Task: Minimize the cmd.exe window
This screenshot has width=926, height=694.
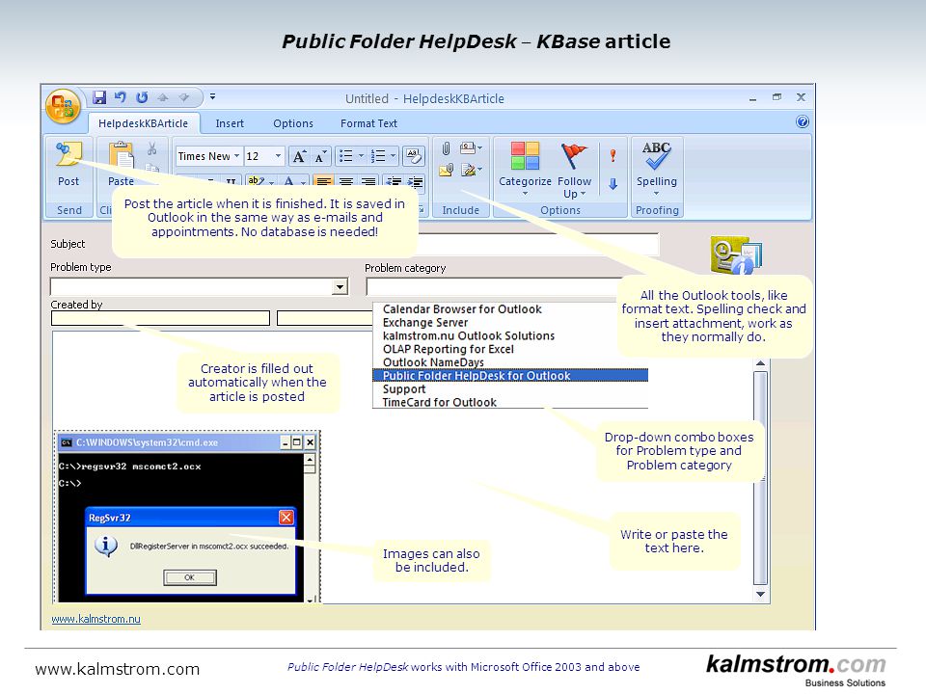Action: point(286,442)
